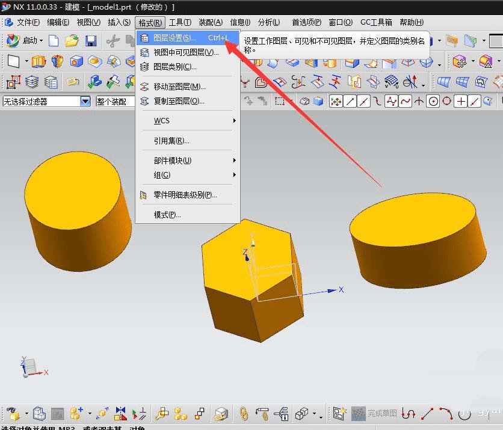Screen dimensions: 503x430
Task: Open the selection filter dropdown
Action: point(85,102)
